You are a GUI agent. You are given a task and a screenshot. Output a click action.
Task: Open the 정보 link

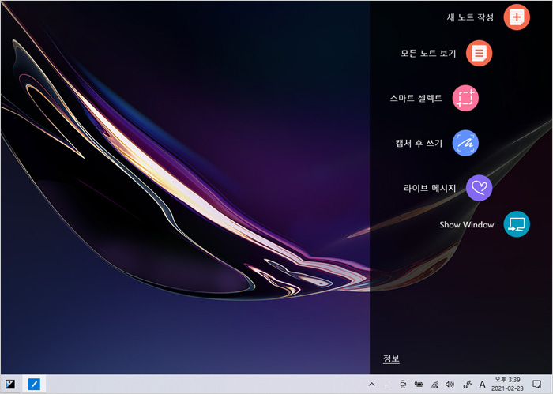(x=391, y=358)
